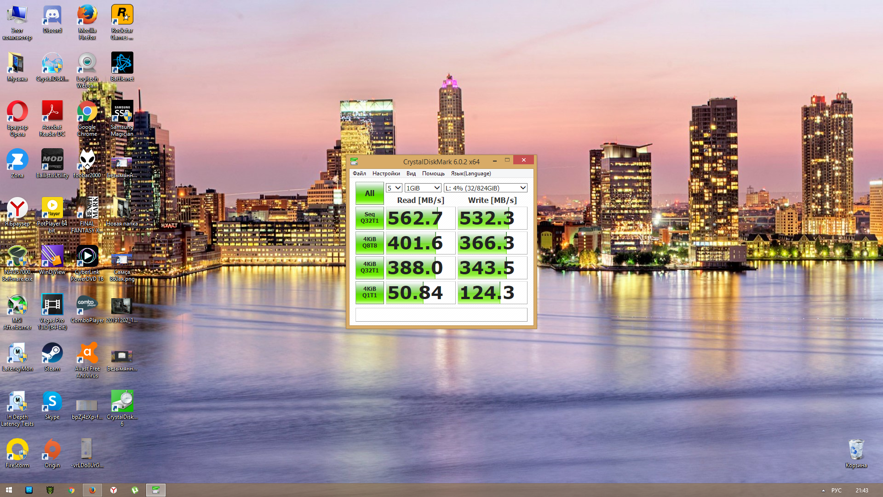Open the Battle.net desktop icon

pos(122,64)
